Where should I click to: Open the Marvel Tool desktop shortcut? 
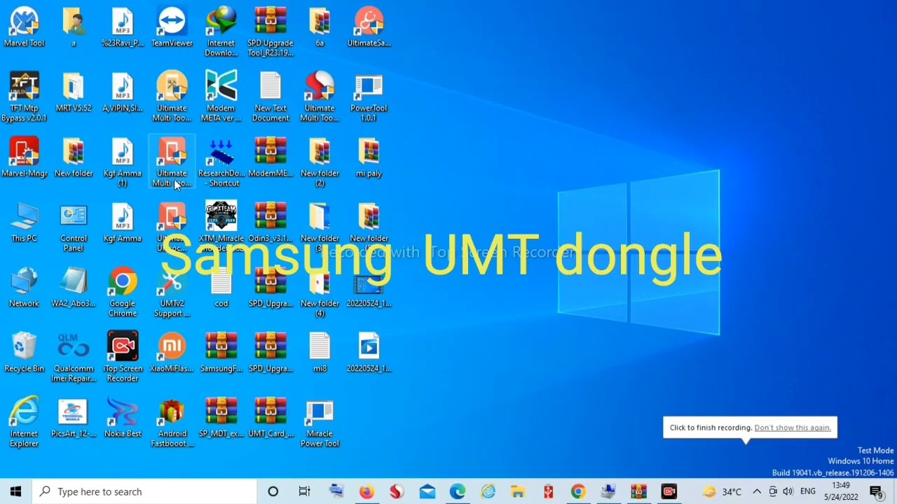coord(25,28)
